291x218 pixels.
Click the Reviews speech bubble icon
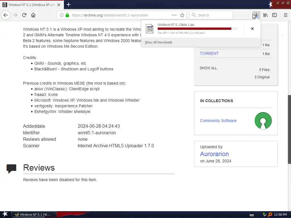coord(11,168)
